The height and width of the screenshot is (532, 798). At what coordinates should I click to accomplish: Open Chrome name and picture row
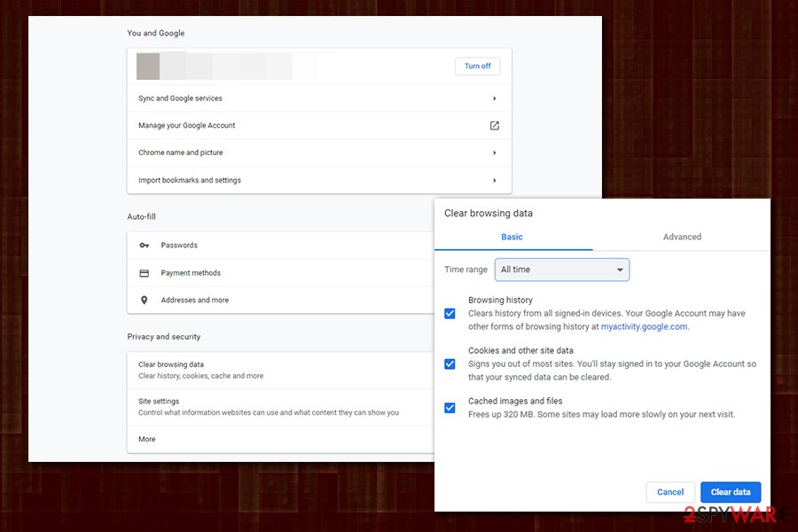319,153
